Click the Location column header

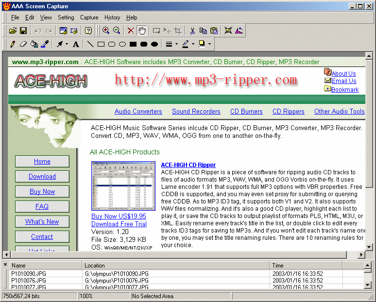point(176,266)
